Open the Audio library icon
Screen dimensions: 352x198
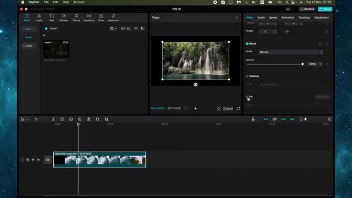point(39,18)
